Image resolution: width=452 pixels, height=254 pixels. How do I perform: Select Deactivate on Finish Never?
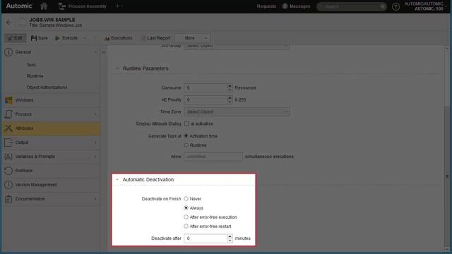186,199
